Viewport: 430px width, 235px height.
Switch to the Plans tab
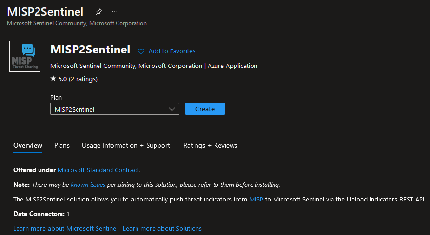tap(62, 145)
